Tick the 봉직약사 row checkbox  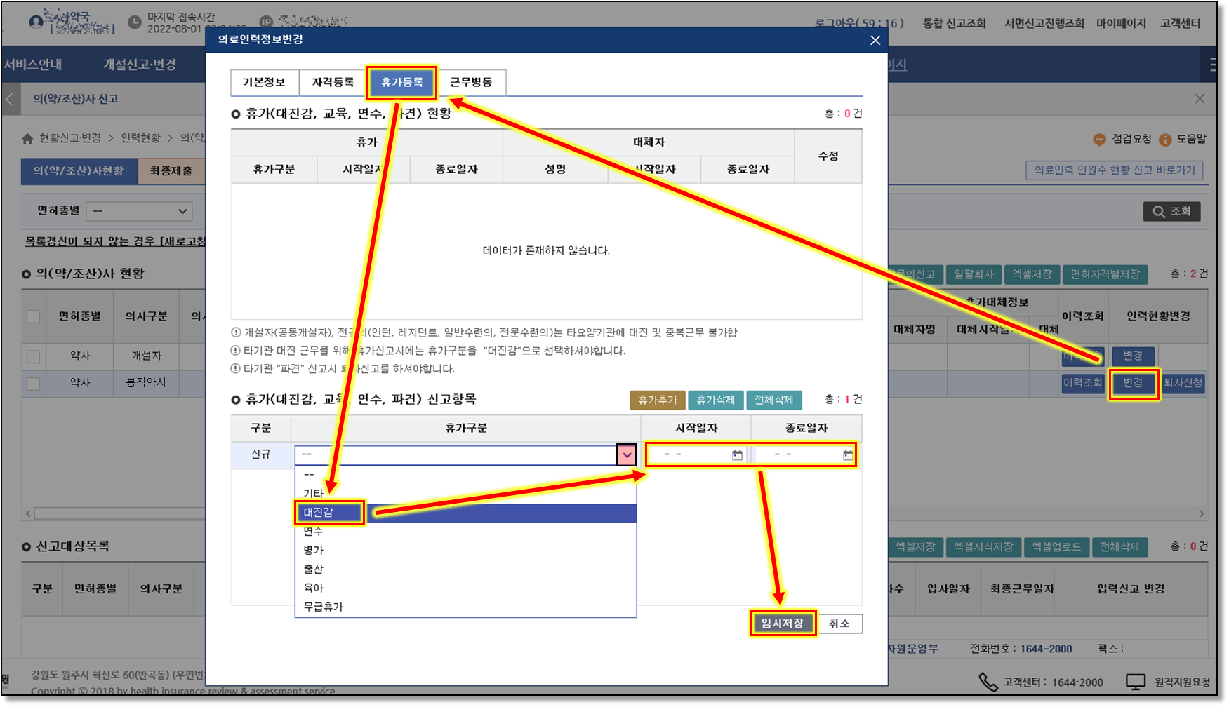point(33,384)
